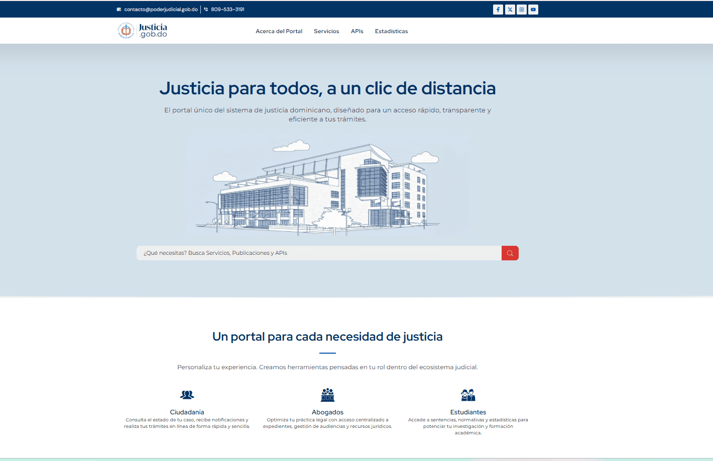Click the Abogados group icon
The image size is (713, 461).
(x=327, y=395)
